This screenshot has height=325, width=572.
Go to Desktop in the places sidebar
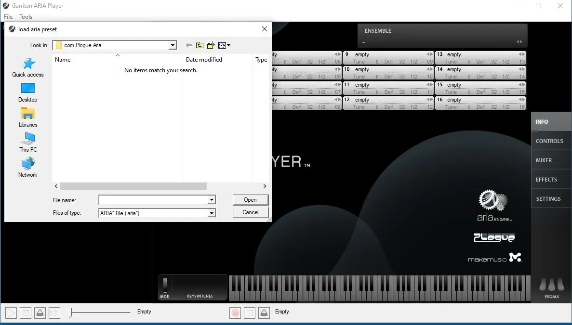(x=28, y=92)
